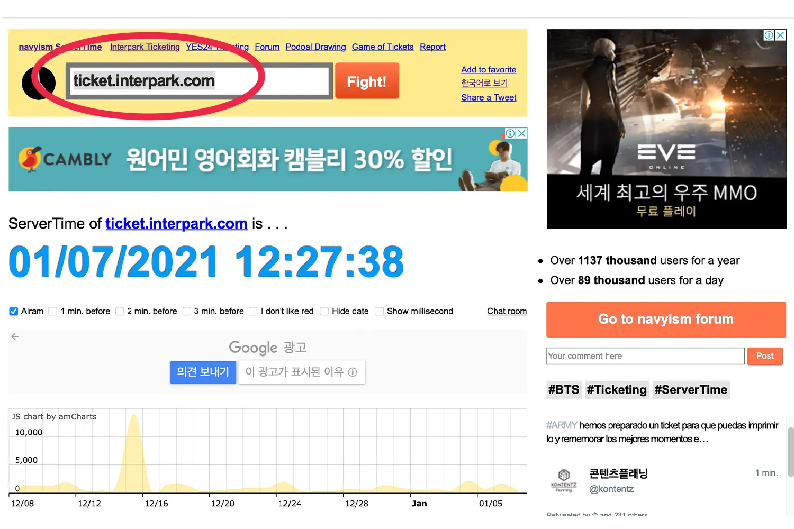Open the Interpark Ticketing menu link
This screenshot has height=529, width=794.
click(x=145, y=47)
